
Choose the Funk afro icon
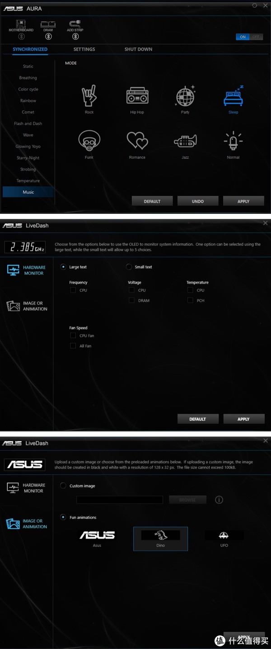pyautogui.click(x=89, y=141)
